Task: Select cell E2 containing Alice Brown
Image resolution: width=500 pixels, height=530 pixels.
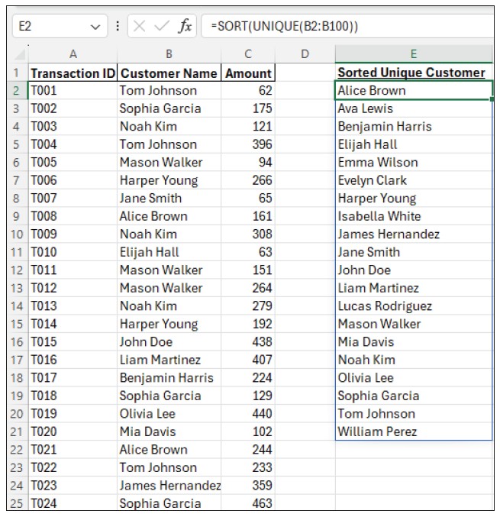Action: coord(413,91)
